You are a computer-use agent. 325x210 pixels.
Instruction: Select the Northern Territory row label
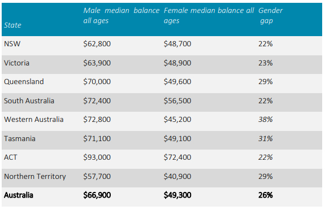pyautogui.click(x=35, y=177)
